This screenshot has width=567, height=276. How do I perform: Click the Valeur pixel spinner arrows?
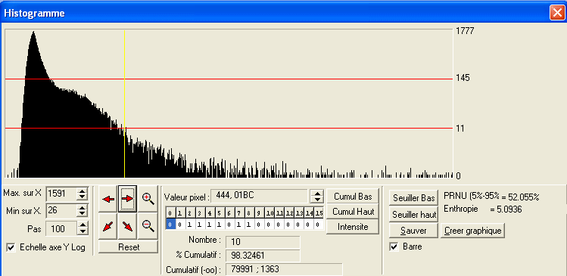(317, 197)
